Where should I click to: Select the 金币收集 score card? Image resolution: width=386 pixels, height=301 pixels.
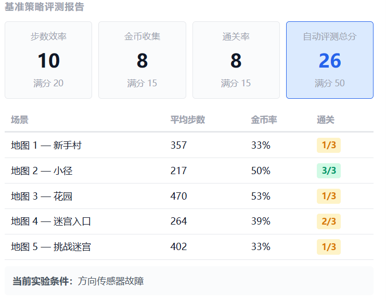click(143, 60)
